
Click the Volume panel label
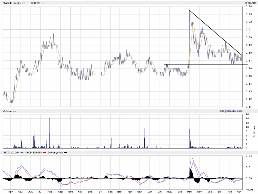8,111
